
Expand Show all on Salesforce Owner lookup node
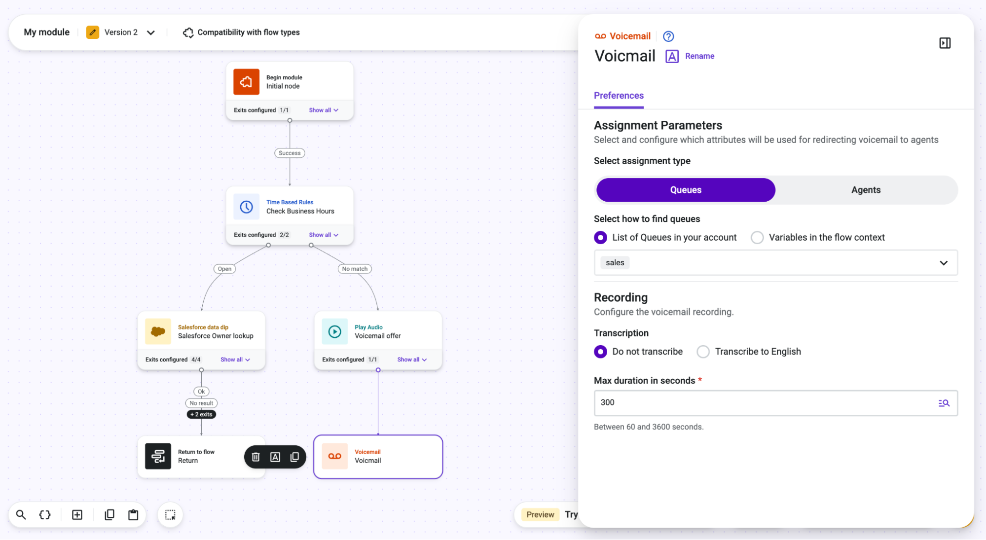tap(235, 360)
